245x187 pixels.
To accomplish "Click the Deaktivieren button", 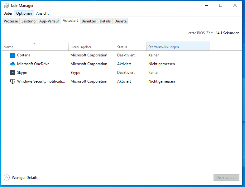I will tap(226, 178).
